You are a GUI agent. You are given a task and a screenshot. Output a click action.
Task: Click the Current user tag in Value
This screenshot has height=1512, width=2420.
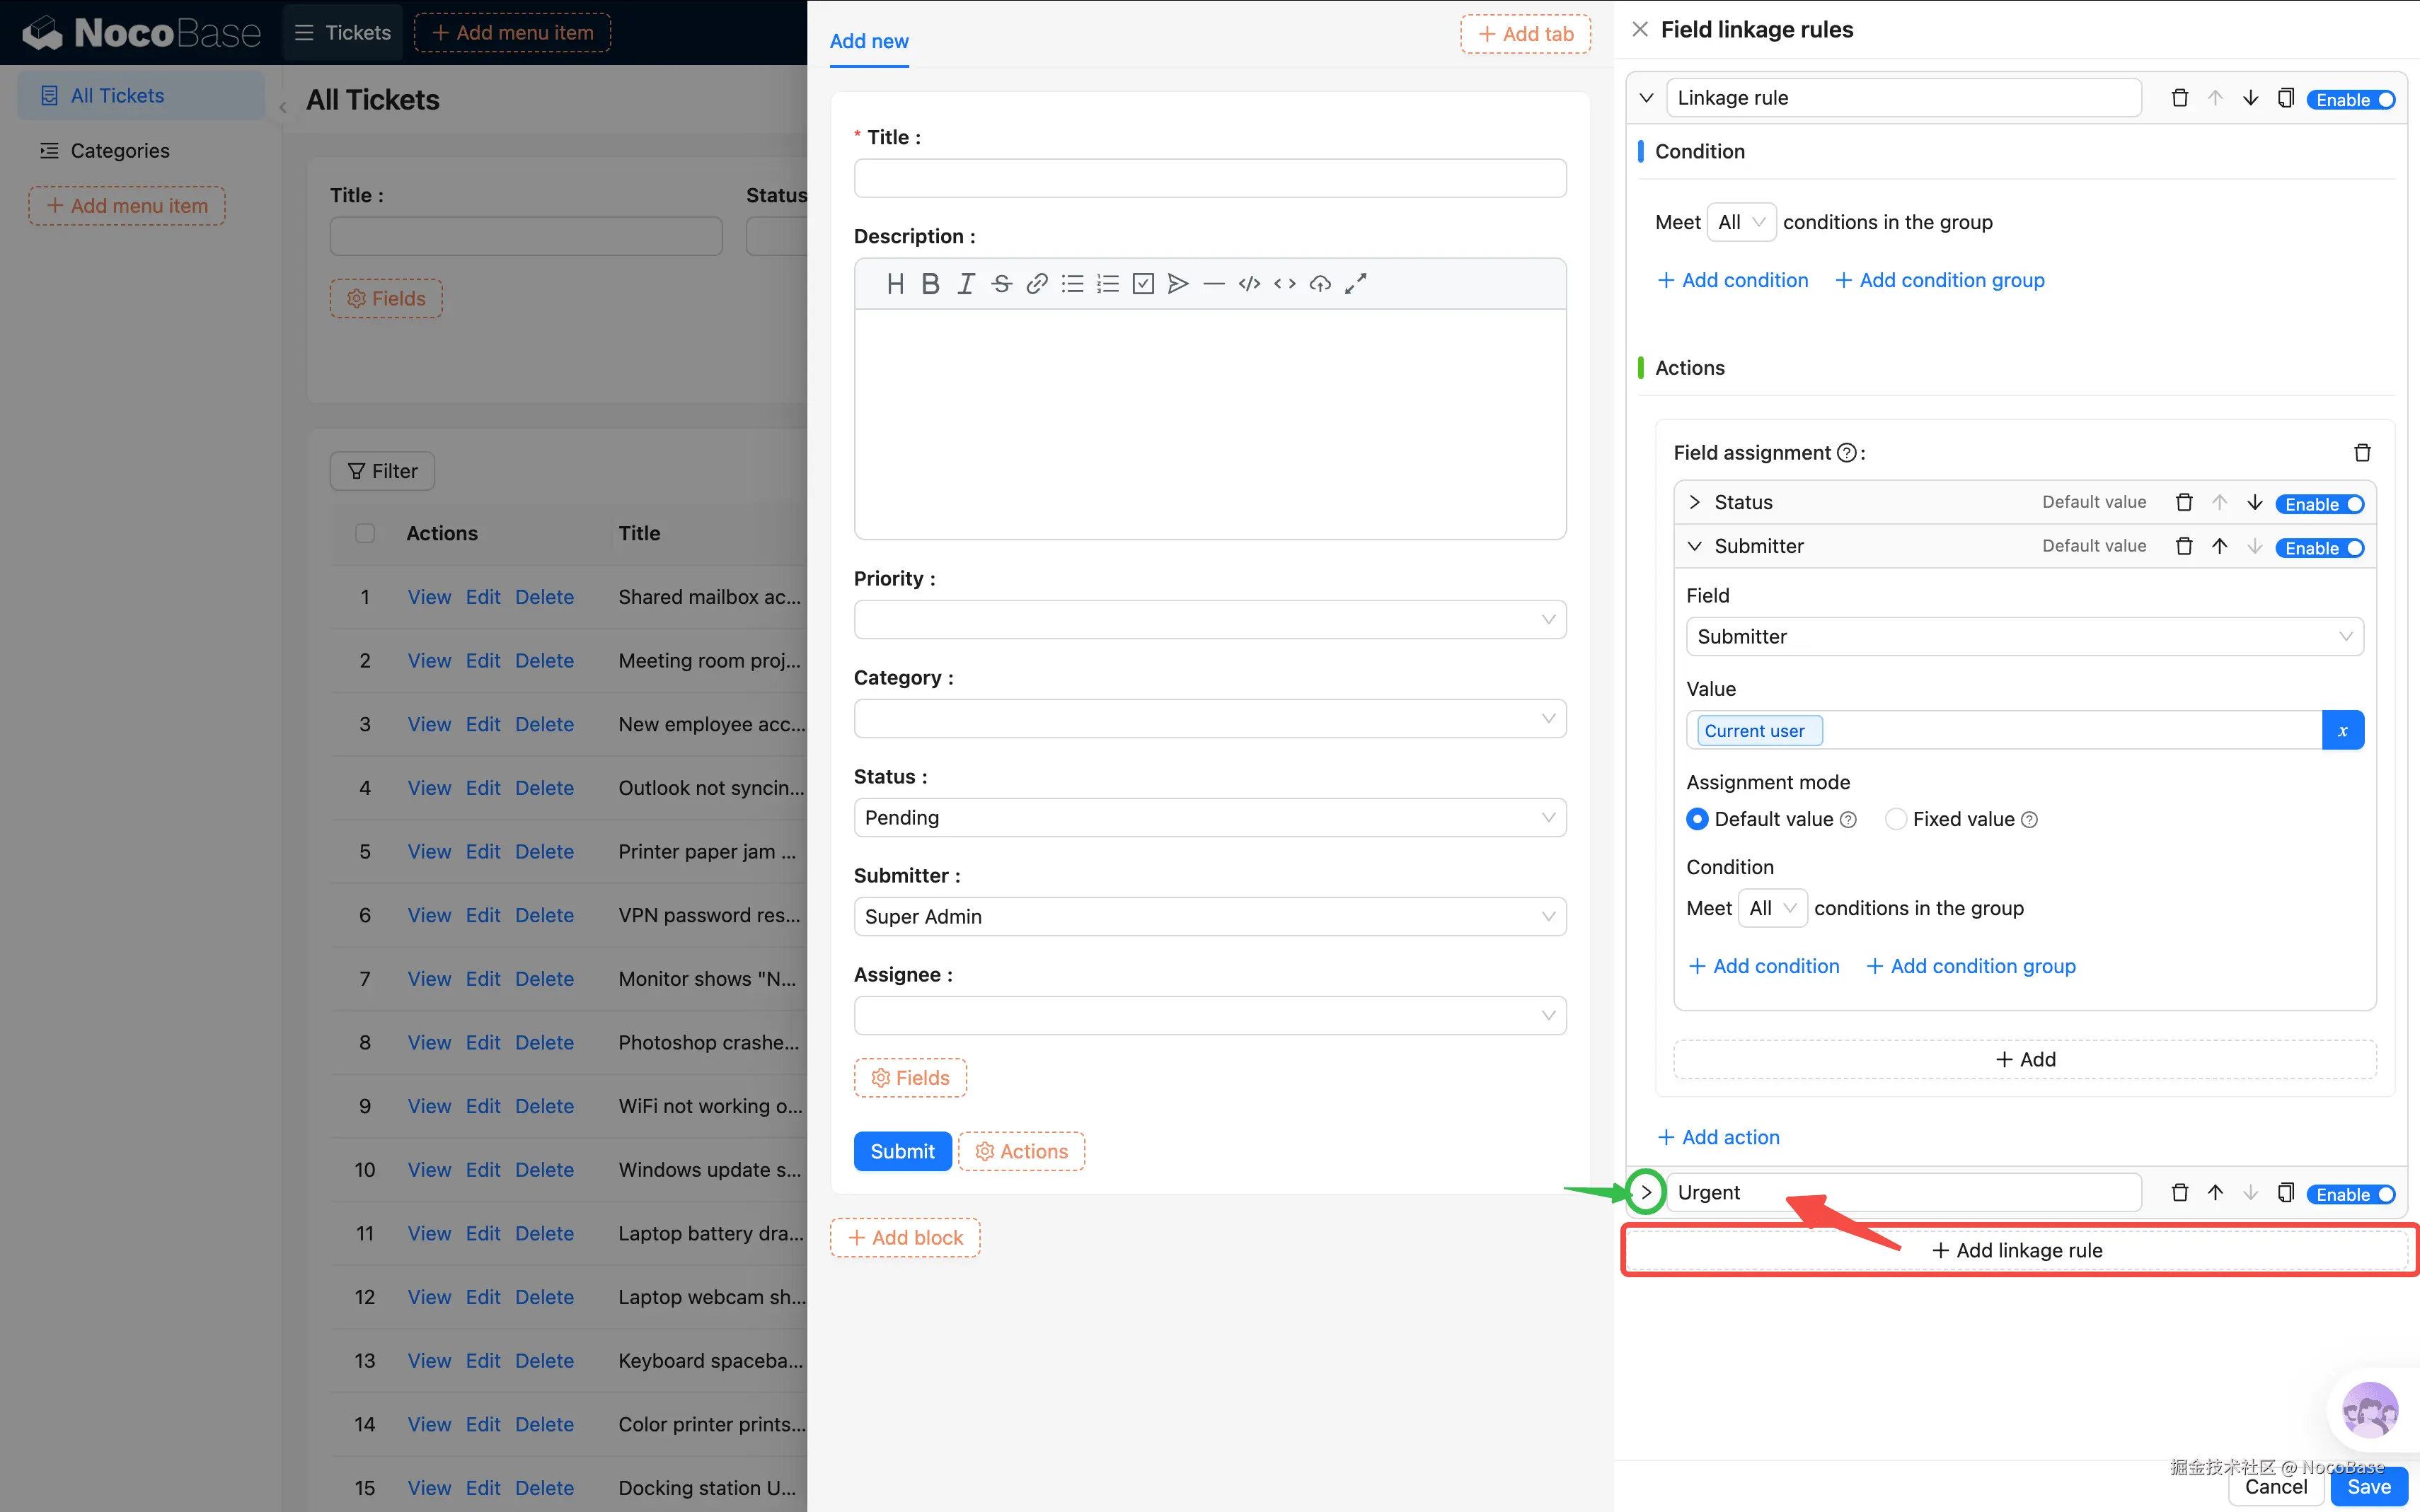tap(1758, 731)
